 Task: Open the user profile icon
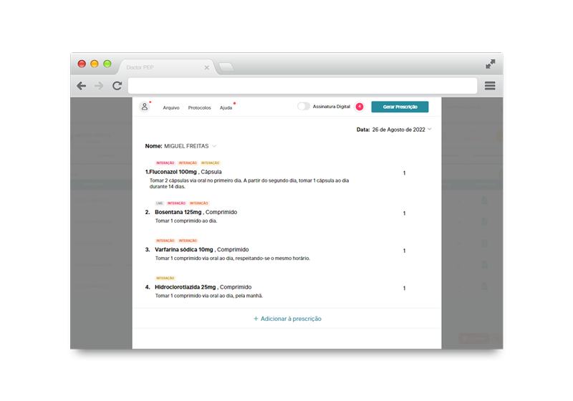pos(144,107)
